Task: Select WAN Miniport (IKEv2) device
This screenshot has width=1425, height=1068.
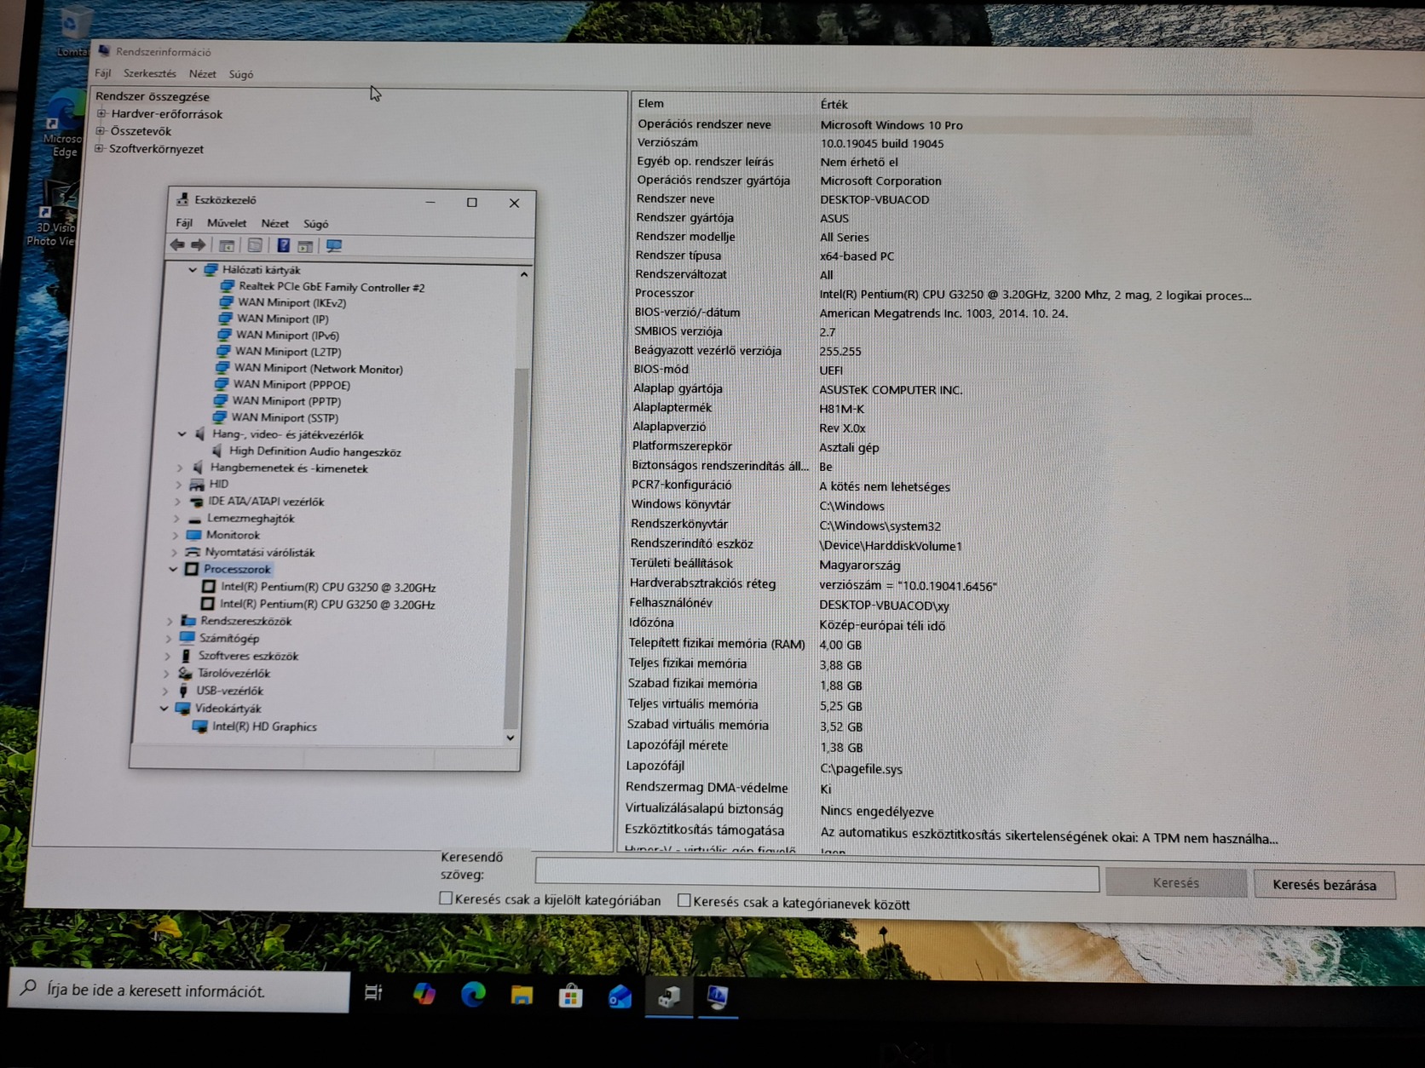Action: (291, 302)
